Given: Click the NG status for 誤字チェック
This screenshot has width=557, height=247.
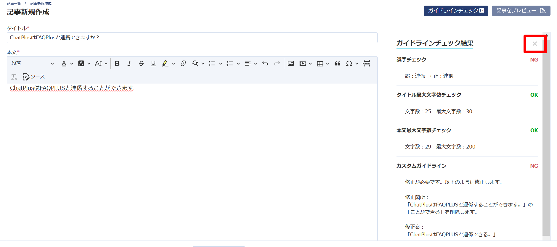Looking at the screenshot, I should click(534, 60).
